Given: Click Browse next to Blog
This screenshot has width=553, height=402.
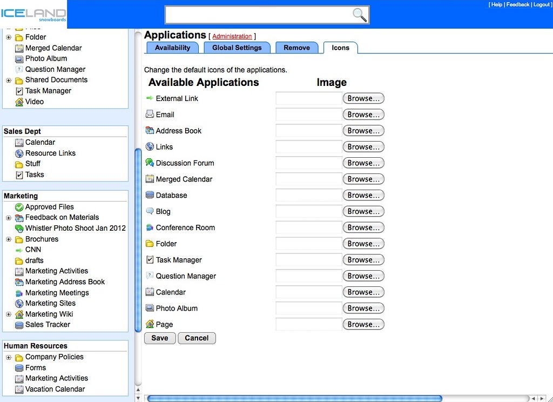Looking at the screenshot, I should pyautogui.click(x=363, y=211).
